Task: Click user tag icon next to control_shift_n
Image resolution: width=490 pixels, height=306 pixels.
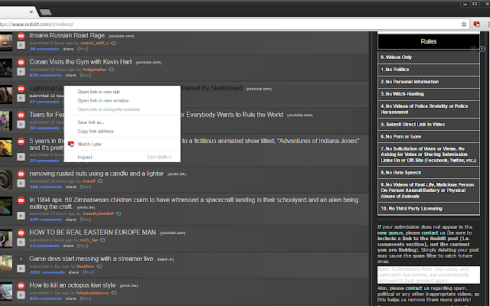Action: click(x=113, y=43)
